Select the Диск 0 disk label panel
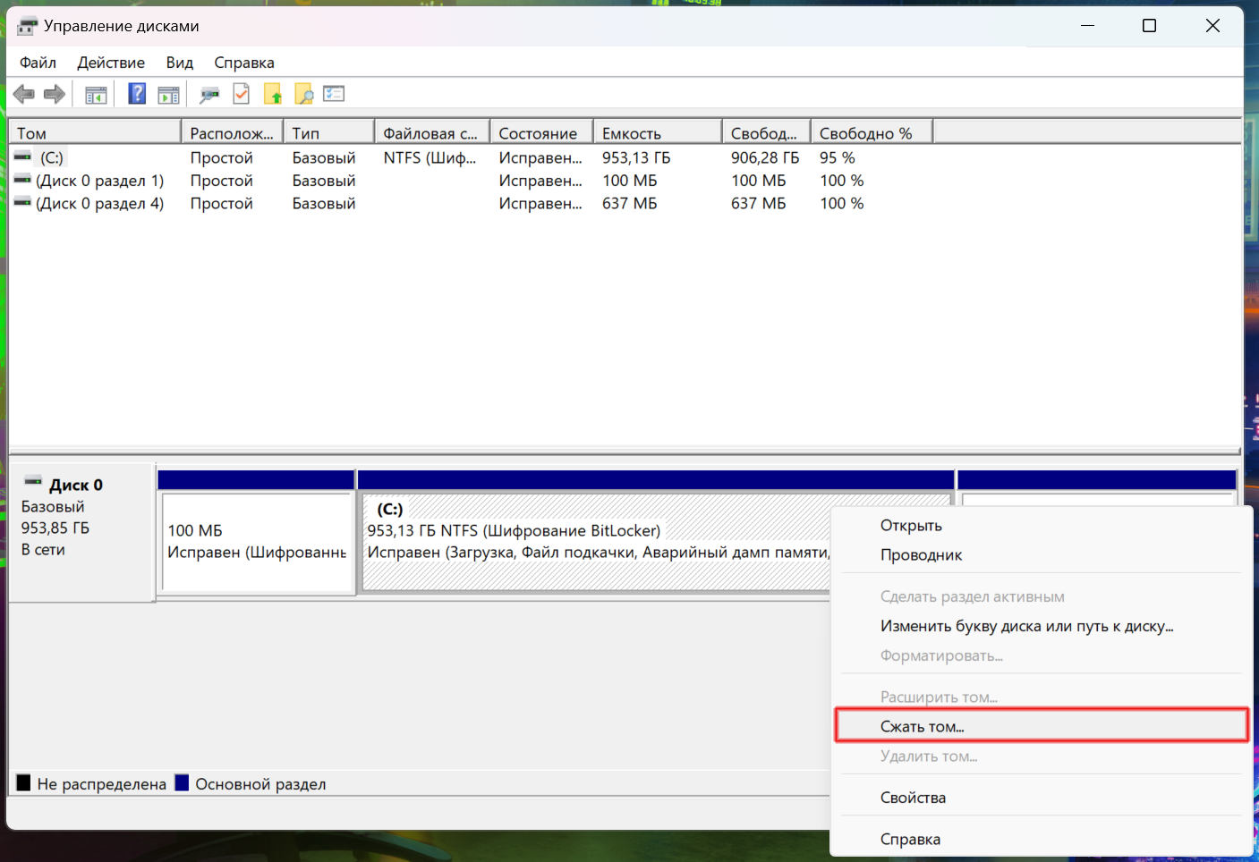The width and height of the screenshot is (1259, 862). (81, 532)
